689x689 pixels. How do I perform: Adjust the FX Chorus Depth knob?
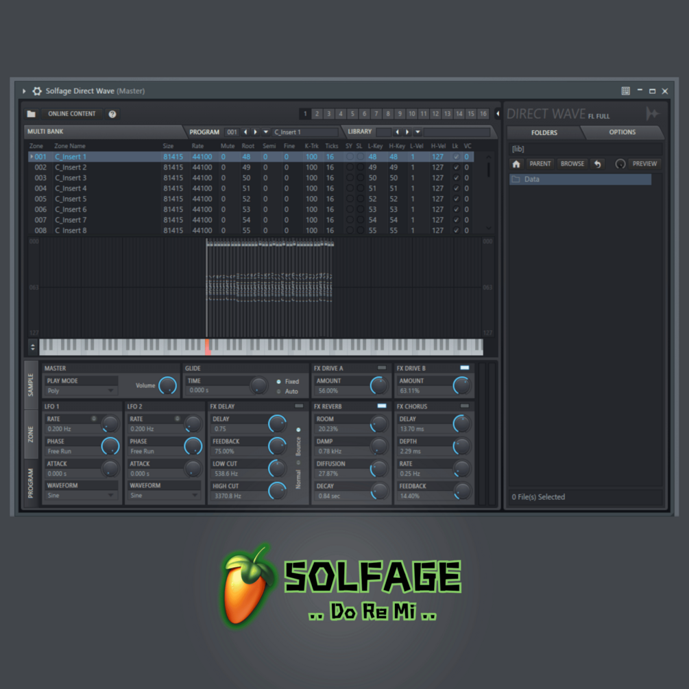pyautogui.click(x=462, y=446)
